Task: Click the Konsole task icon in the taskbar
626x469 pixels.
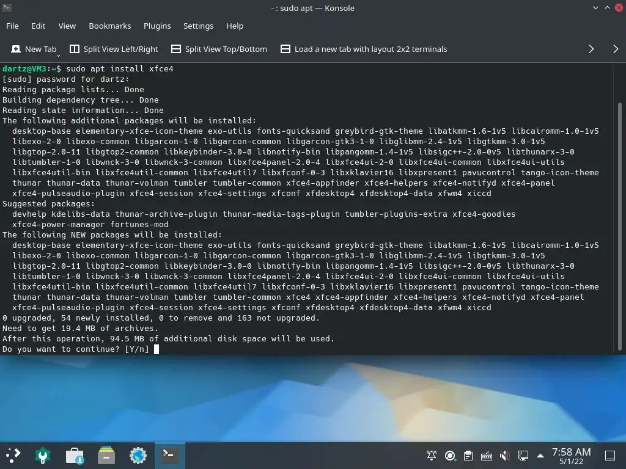Action: (169, 455)
